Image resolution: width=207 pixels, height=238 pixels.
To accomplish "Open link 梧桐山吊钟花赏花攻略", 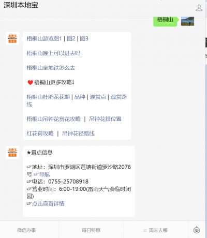I will [x=53, y=119].
